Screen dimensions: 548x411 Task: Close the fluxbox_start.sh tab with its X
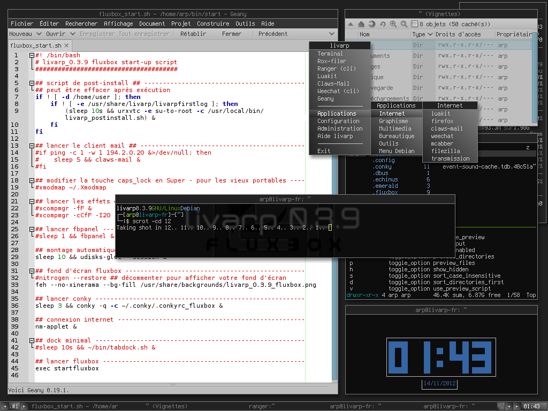point(66,45)
